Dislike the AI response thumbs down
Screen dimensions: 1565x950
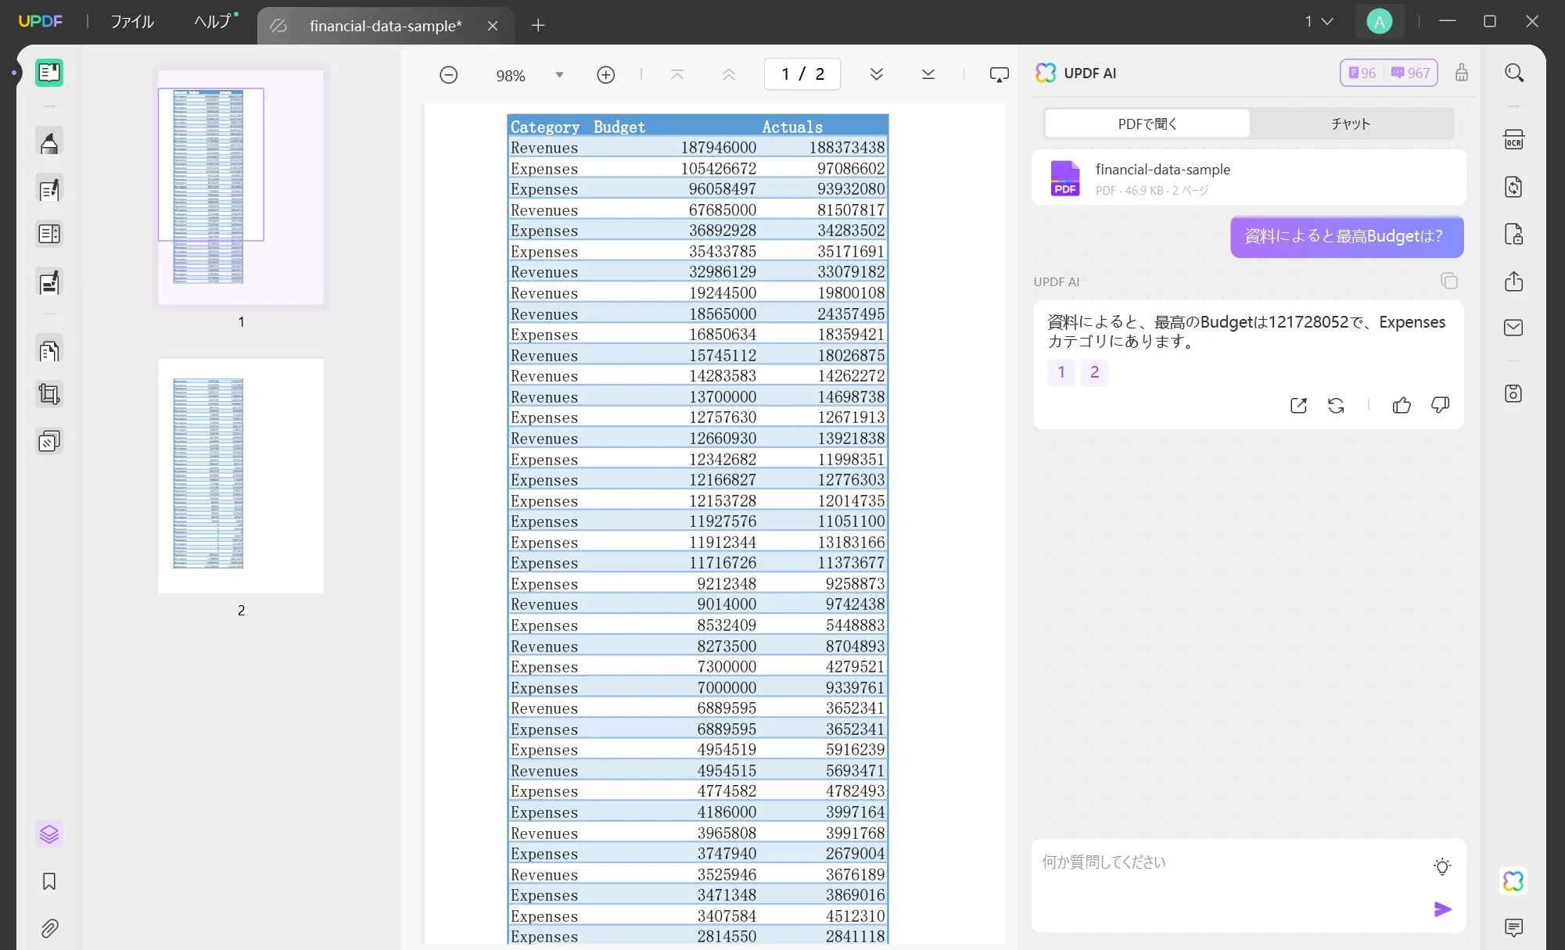click(x=1440, y=405)
